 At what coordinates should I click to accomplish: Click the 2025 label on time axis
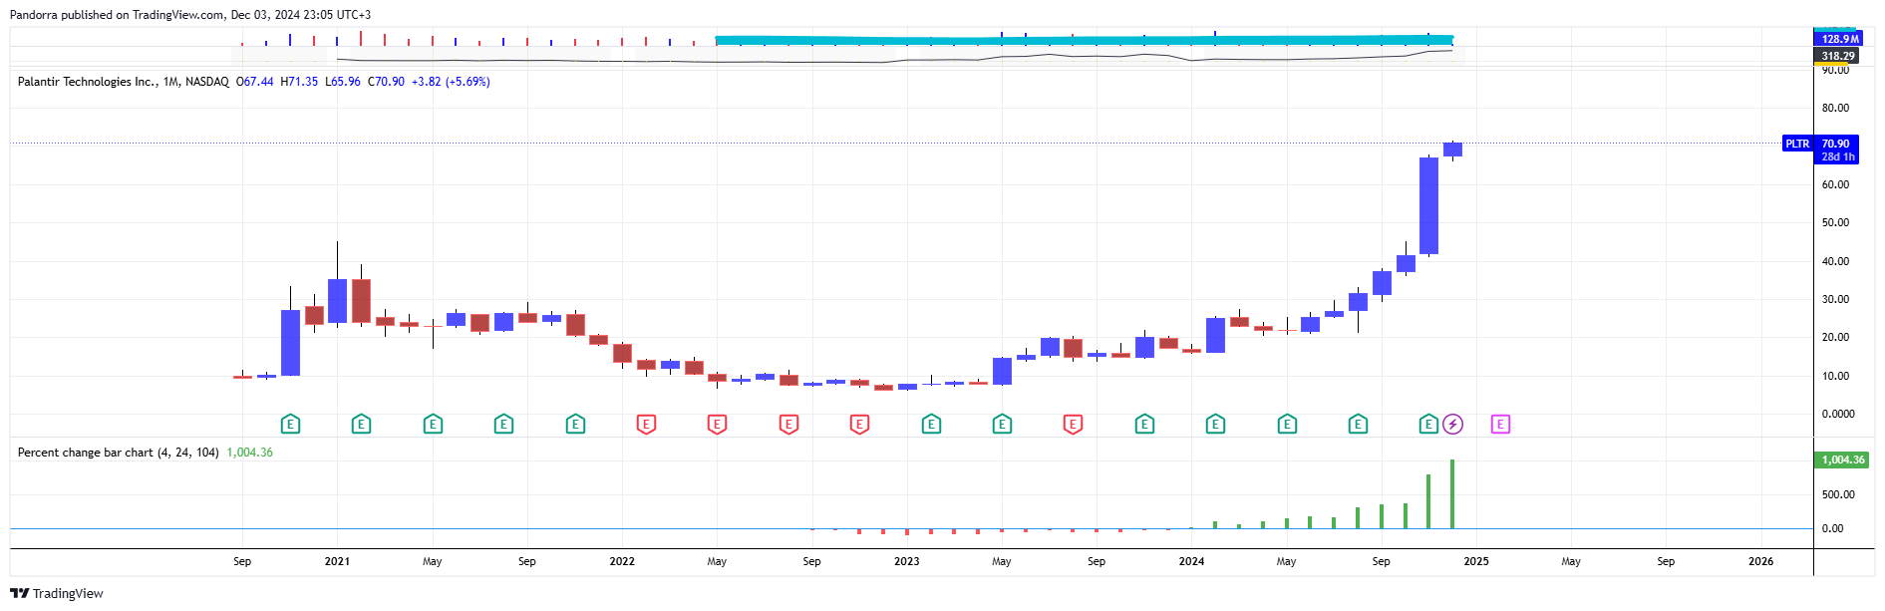pos(1476,561)
